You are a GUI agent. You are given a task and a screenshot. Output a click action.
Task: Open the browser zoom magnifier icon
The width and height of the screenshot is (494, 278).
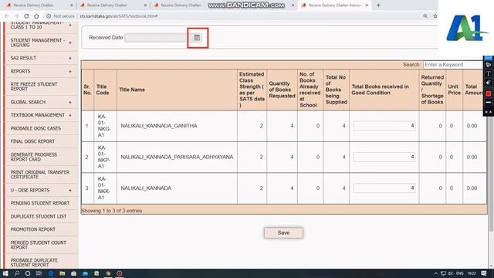[x=425, y=16]
